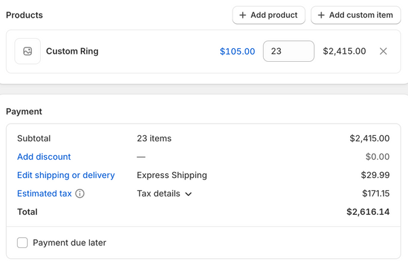
Task: Click the plus icon beside Add product
Action: pos(243,15)
